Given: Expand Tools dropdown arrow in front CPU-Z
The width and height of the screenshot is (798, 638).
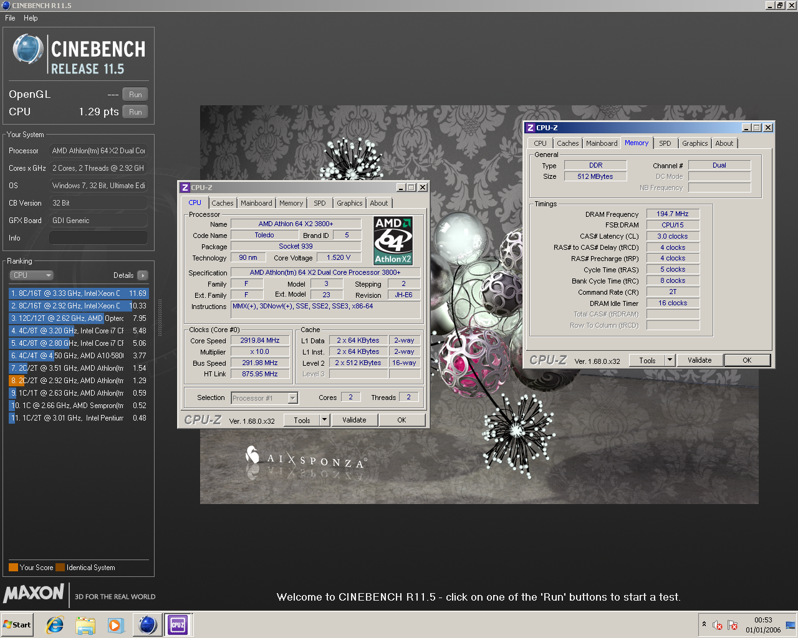Looking at the screenshot, I should point(324,421).
